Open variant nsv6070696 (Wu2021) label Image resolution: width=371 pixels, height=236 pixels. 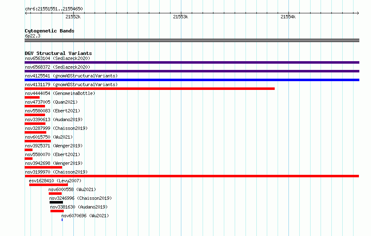coord(85,216)
